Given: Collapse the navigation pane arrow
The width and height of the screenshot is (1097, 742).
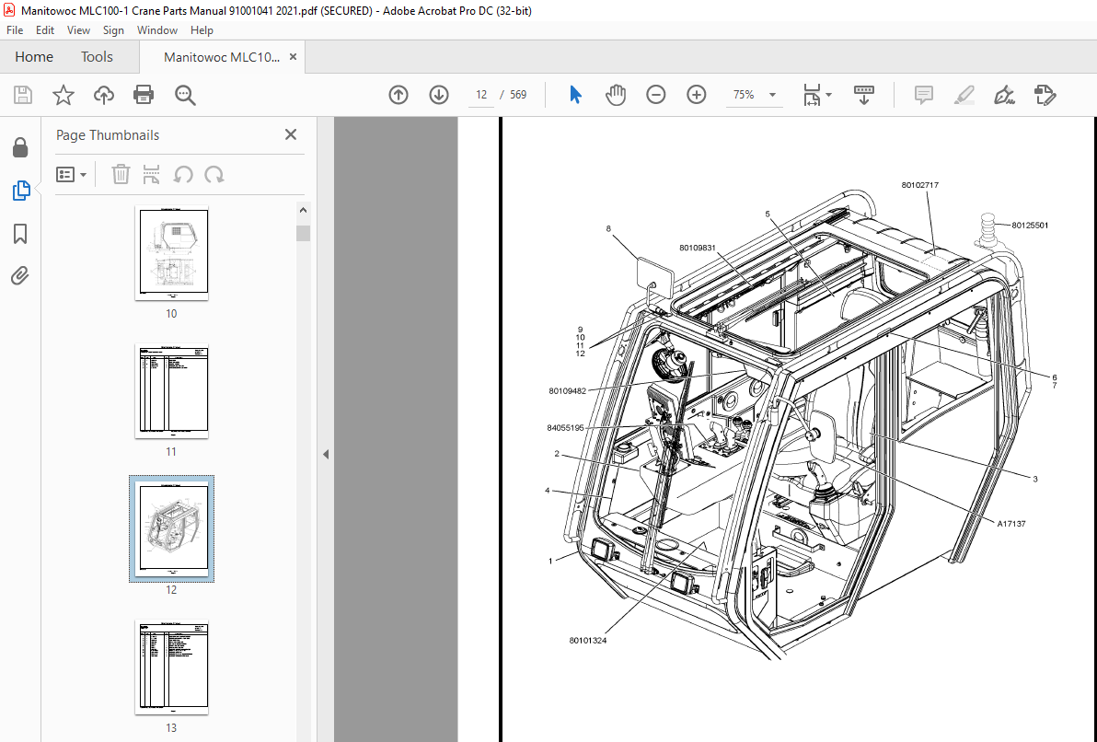Looking at the screenshot, I should pyautogui.click(x=325, y=454).
